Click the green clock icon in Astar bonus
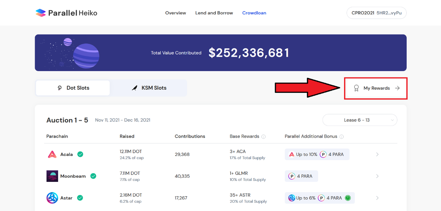This screenshot has height=211, width=441. click(x=348, y=198)
